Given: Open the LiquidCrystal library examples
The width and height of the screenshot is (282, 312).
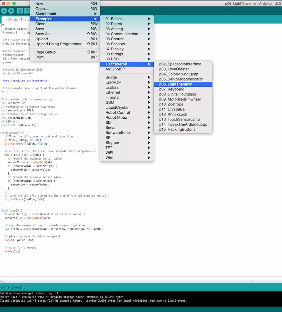Looking at the screenshot, I should [127, 108].
